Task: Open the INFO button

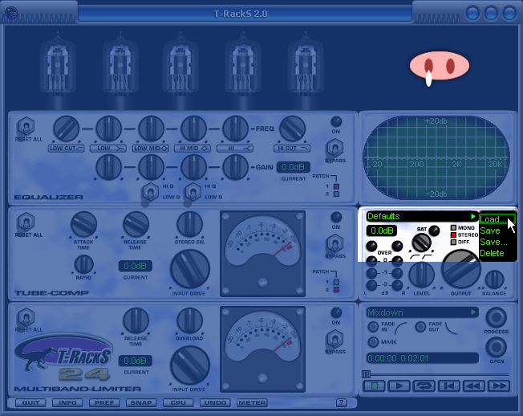Action: coord(67,402)
